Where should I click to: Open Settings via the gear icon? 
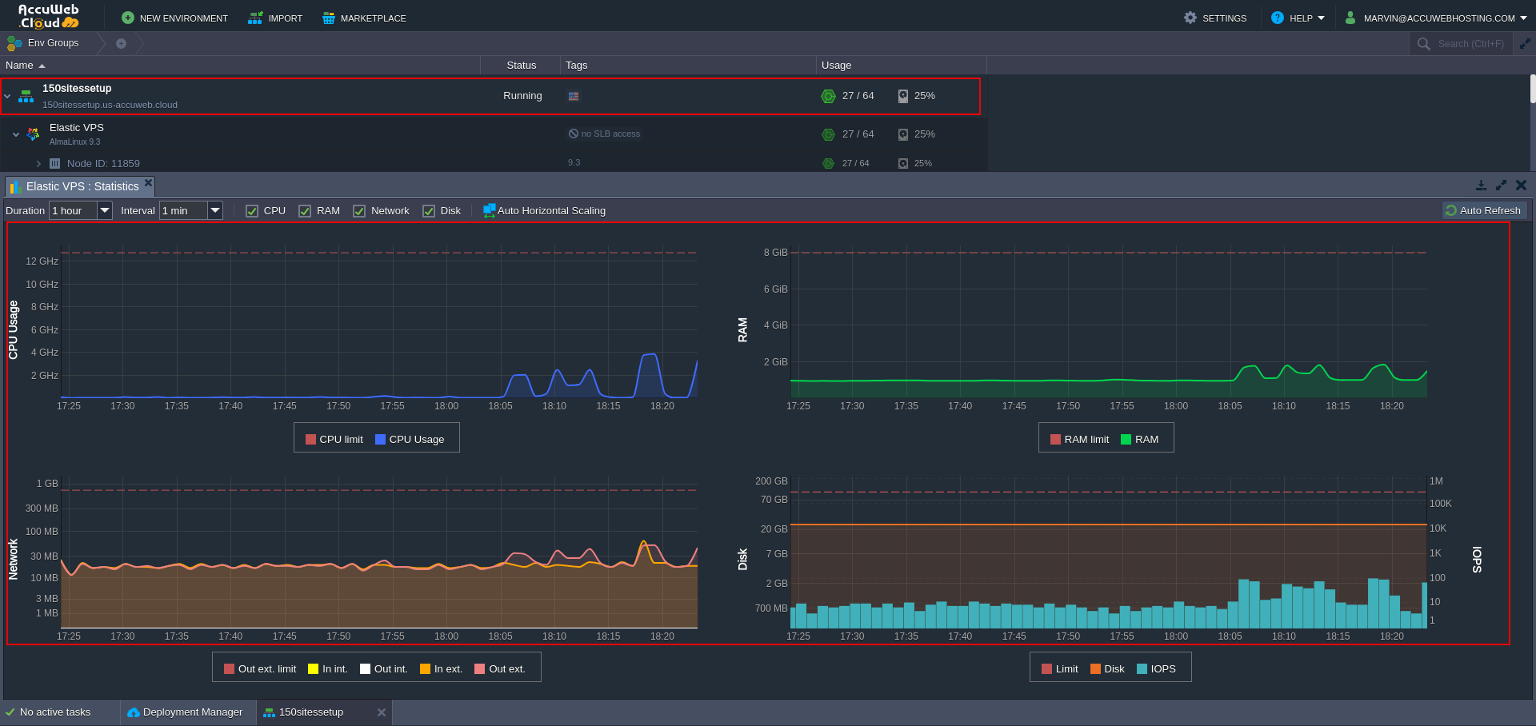pyautogui.click(x=1190, y=18)
